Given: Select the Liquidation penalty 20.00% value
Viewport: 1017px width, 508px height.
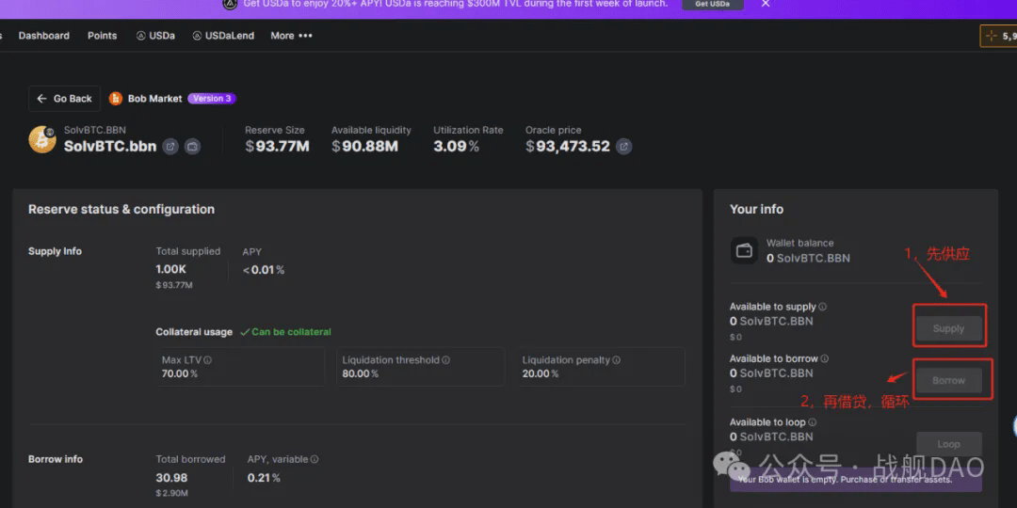Looking at the screenshot, I should [541, 373].
